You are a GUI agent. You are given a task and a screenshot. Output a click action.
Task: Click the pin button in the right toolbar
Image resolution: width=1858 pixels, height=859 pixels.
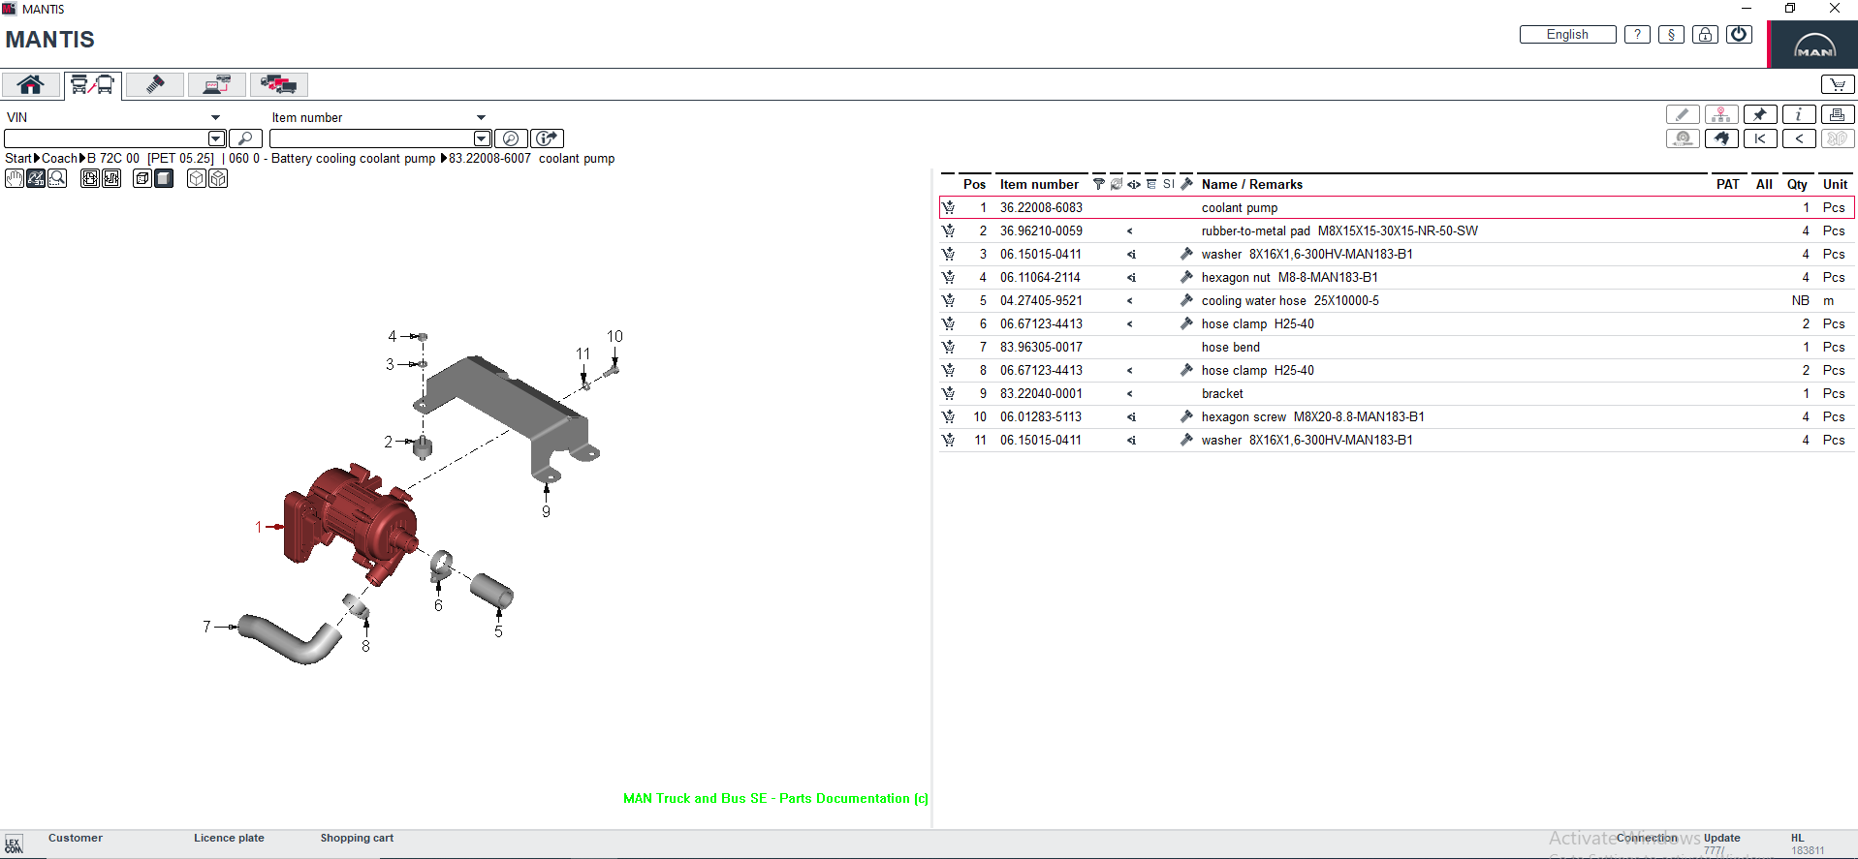click(1760, 114)
